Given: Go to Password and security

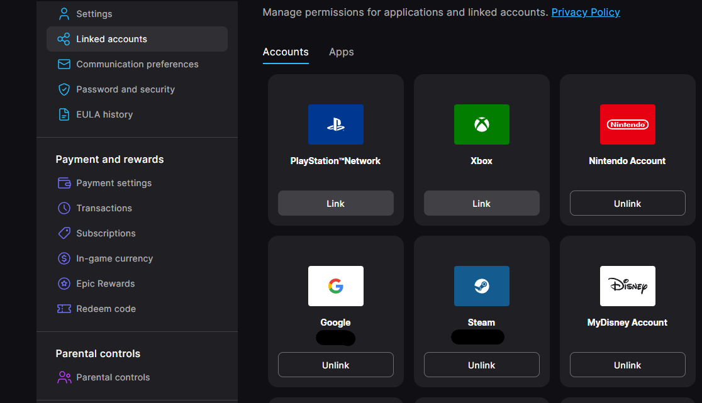Looking at the screenshot, I should coord(137,89).
